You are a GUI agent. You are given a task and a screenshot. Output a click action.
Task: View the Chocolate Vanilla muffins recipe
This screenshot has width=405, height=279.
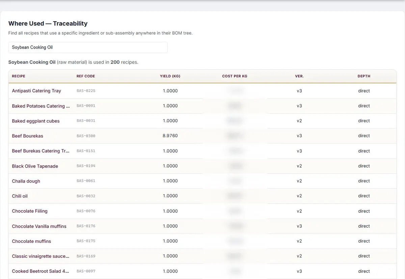click(39, 226)
